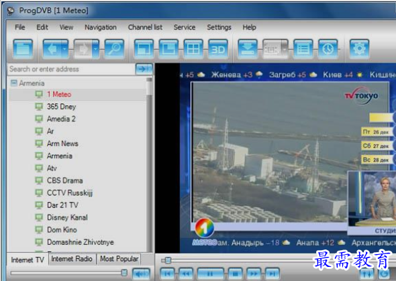Pause playback with the pause button

click(210, 274)
